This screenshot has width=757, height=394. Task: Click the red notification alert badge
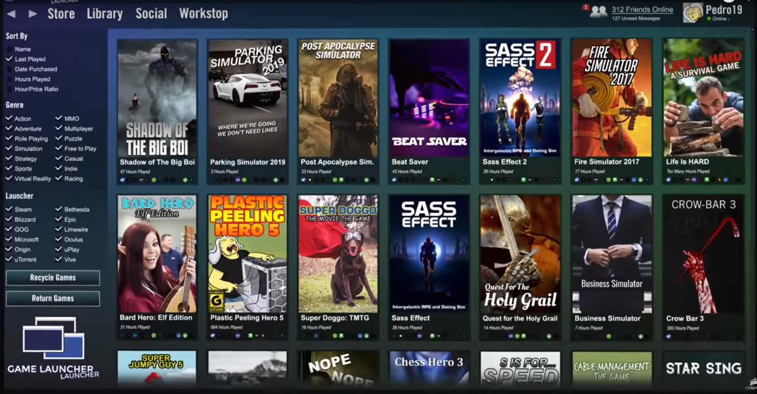tap(585, 7)
